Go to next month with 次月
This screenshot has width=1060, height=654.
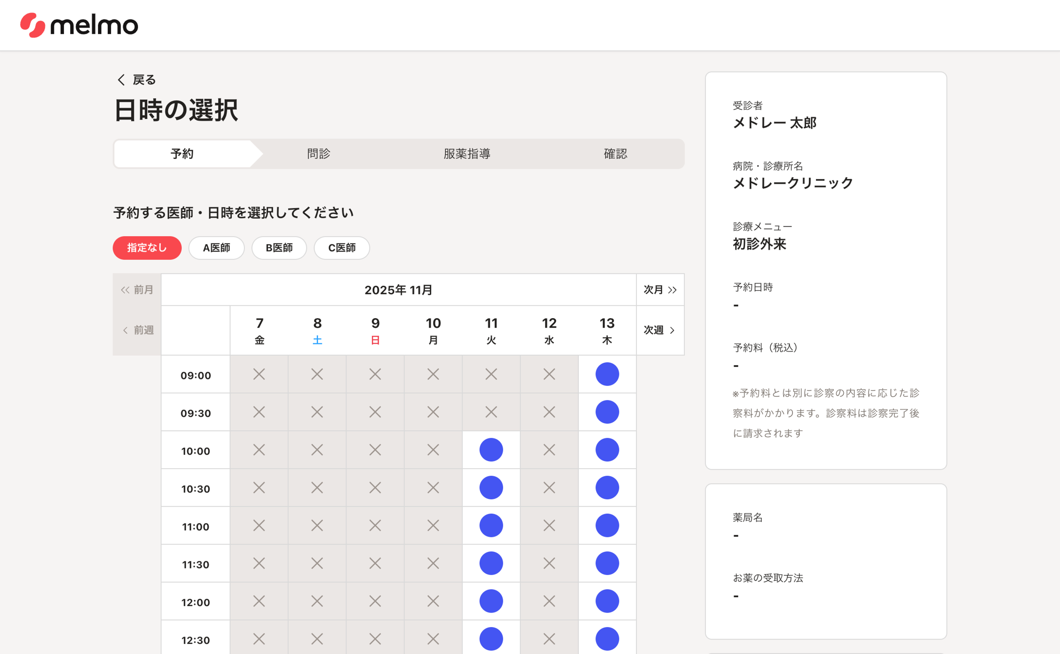[x=660, y=290]
